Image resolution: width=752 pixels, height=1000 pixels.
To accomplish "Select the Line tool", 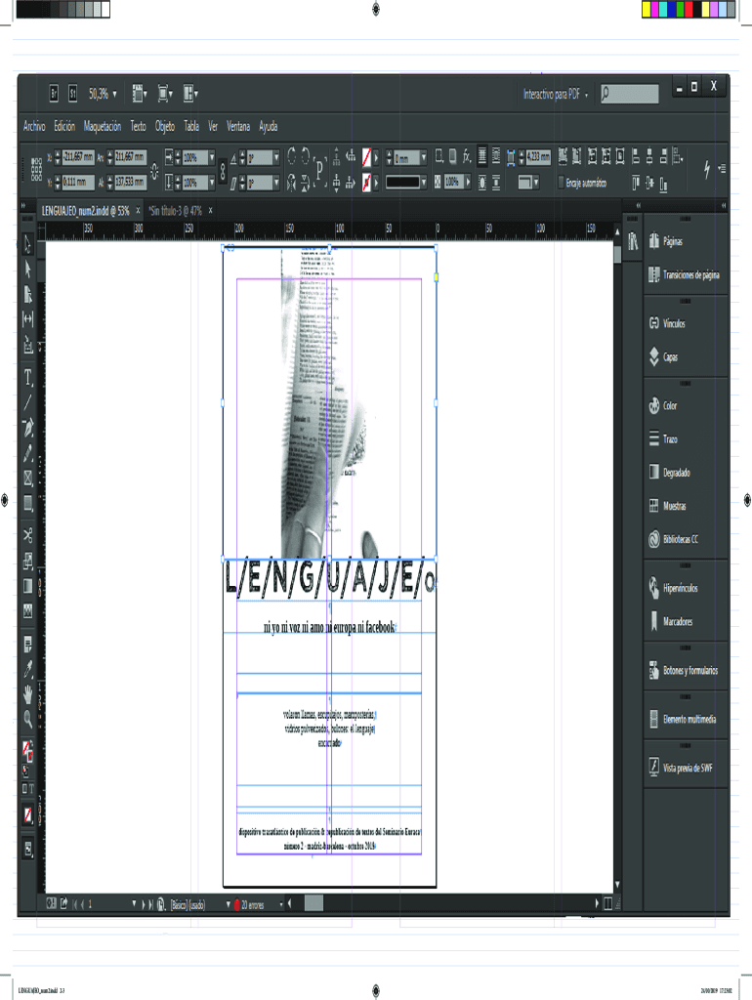I will tap(27, 402).
